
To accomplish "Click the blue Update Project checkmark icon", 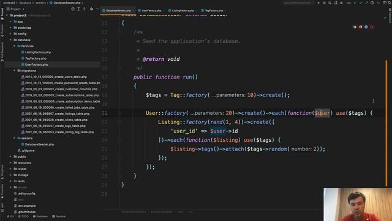I will (x=355, y=2).
